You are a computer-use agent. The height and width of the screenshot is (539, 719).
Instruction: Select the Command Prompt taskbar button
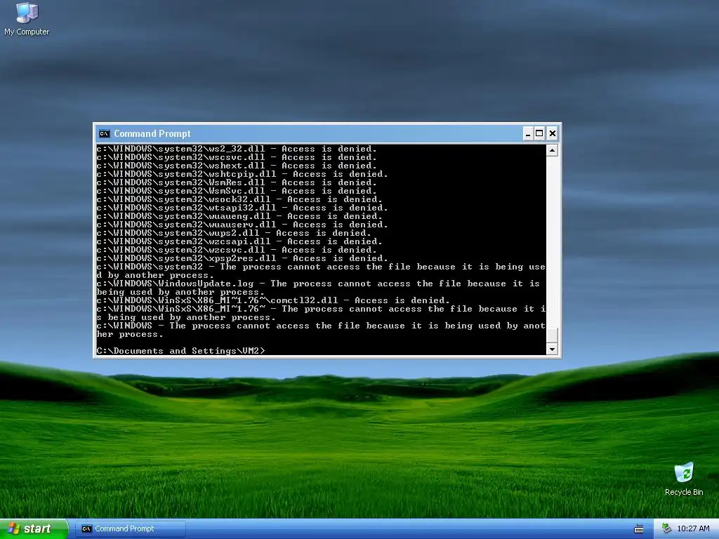click(x=131, y=528)
